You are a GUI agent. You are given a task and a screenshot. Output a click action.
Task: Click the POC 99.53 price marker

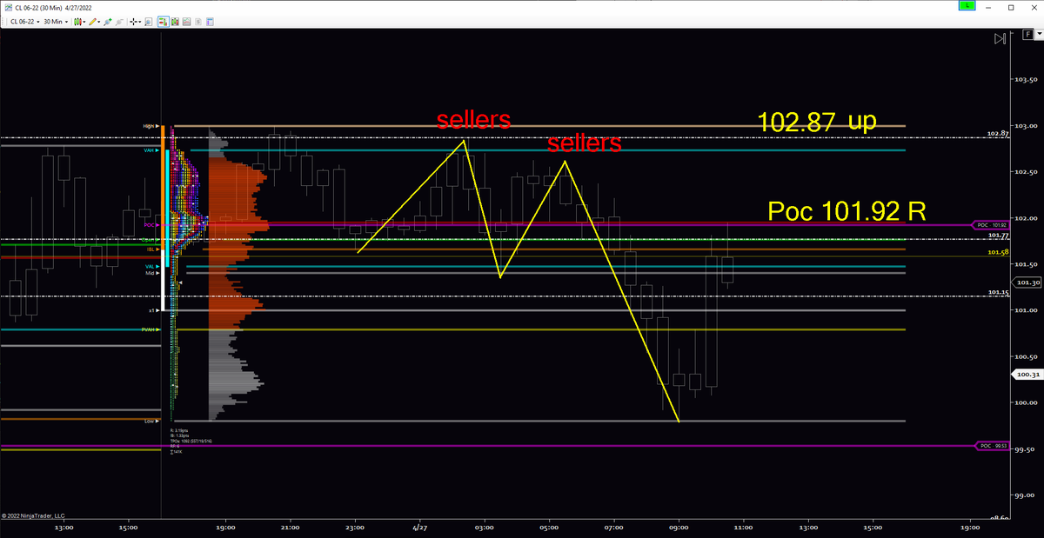point(991,446)
